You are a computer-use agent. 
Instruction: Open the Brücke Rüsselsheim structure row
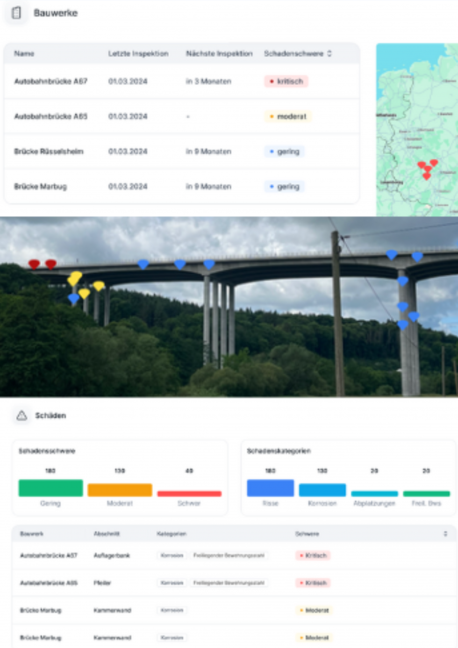(49, 151)
